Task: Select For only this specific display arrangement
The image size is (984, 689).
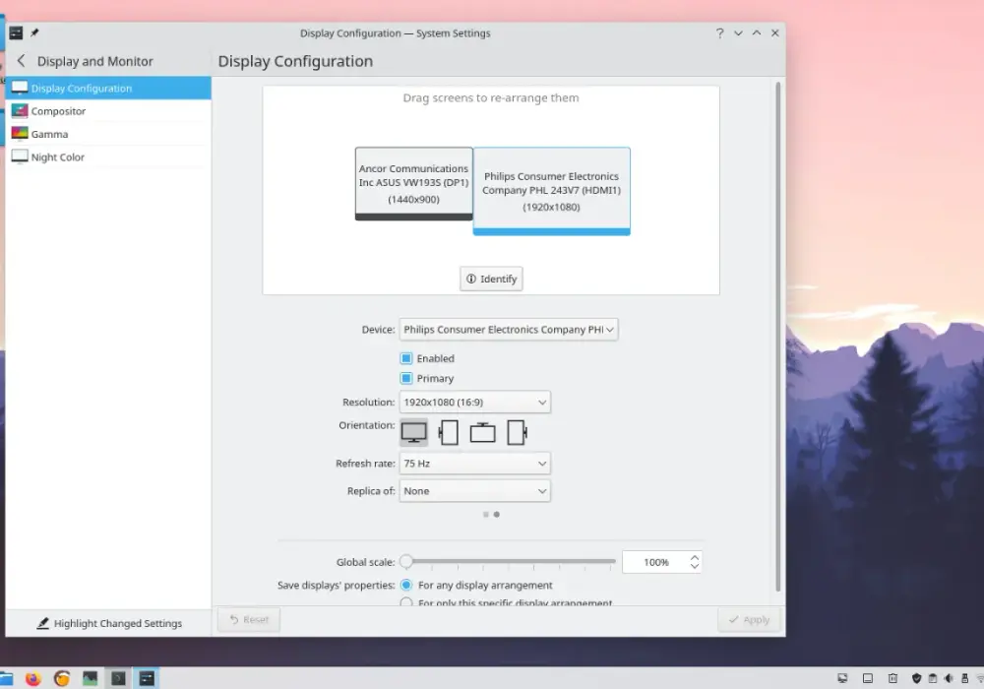Action: click(406, 602)
